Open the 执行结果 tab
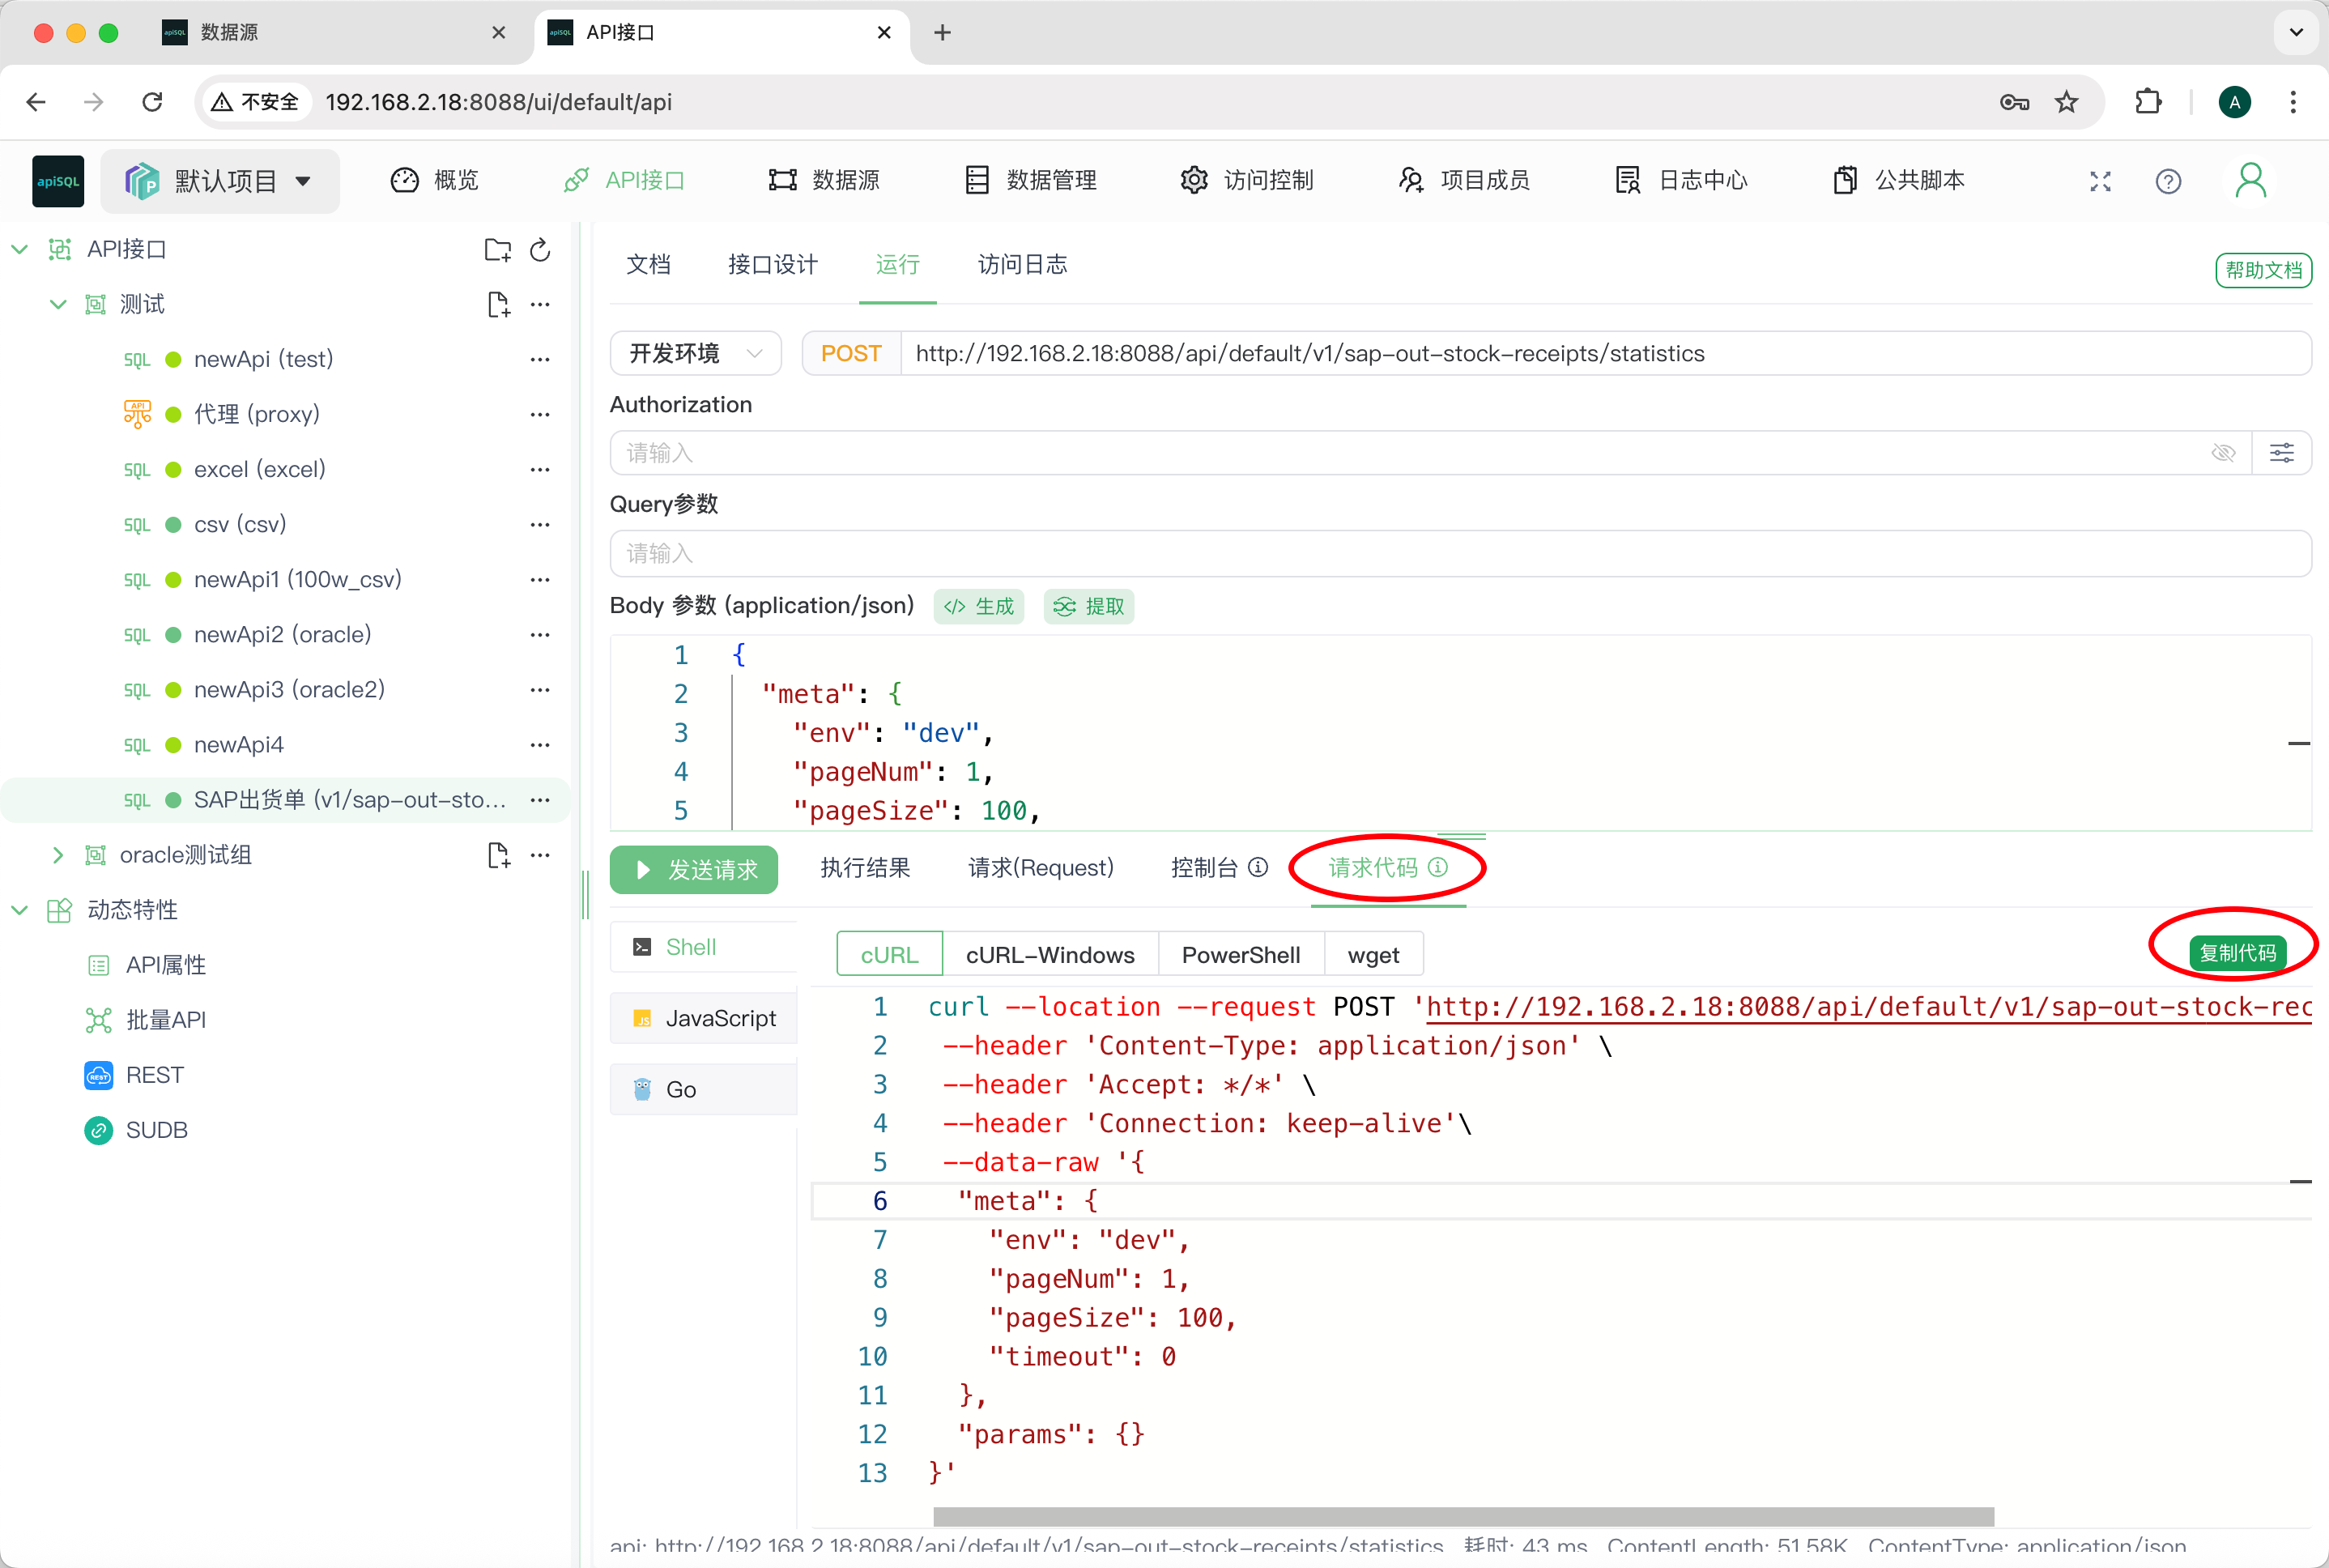The width and height of the screenshot is (2329, 1568). (x=865, y=868)
